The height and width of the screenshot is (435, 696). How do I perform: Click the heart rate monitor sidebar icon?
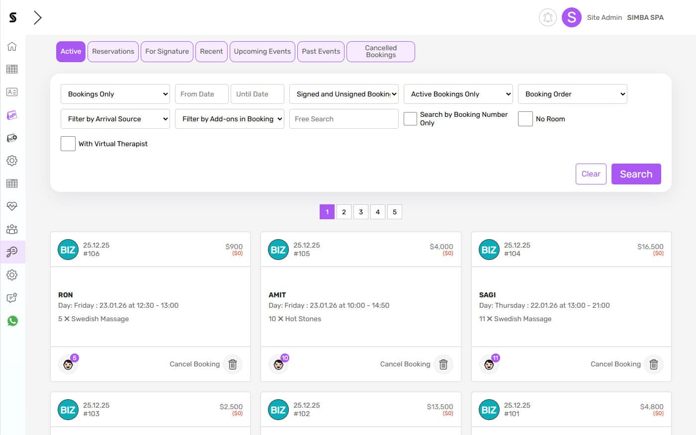(12, 206)
